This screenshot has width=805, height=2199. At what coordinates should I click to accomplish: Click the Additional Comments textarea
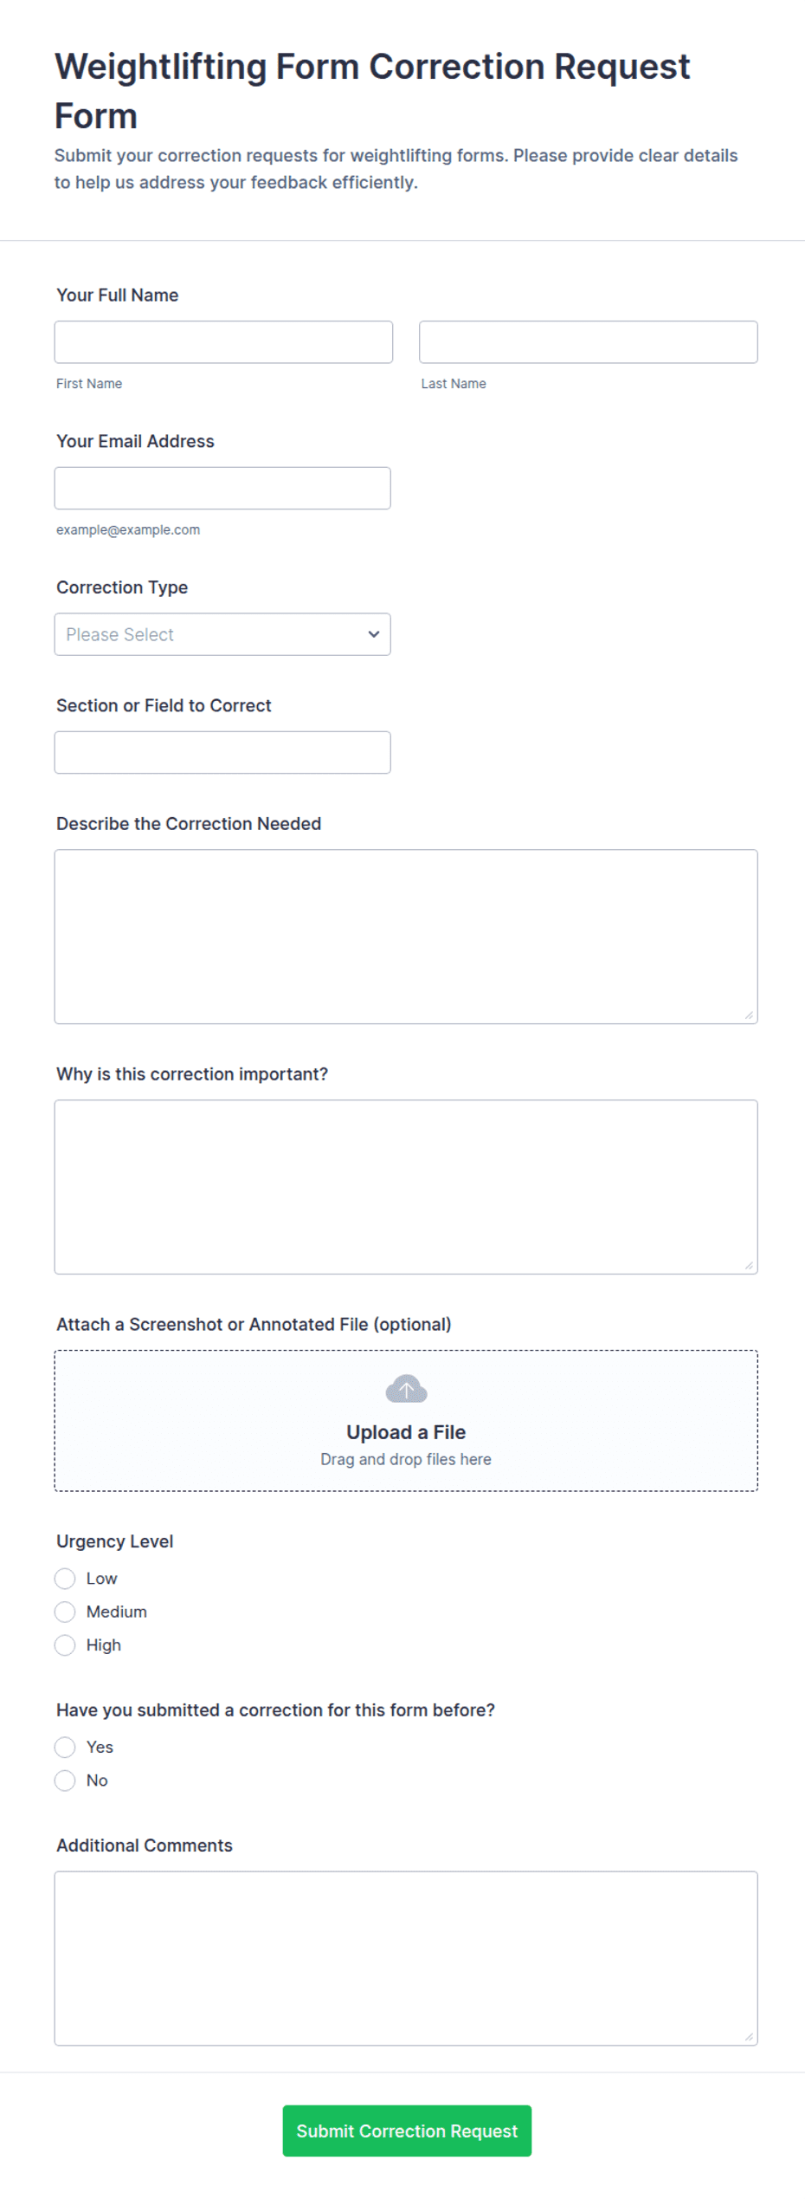[406, 1958]
